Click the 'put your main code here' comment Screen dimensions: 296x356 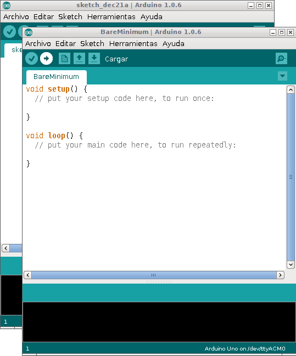pyautogui.click(x=136, y=145)
